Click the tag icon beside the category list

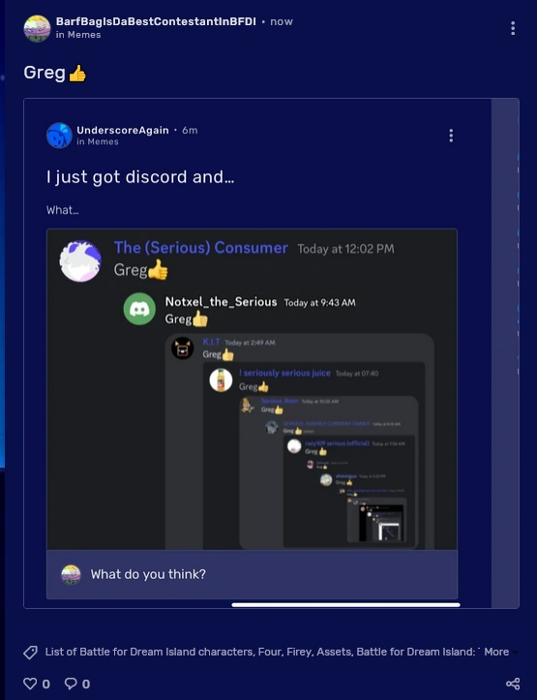tap(30, 653)
